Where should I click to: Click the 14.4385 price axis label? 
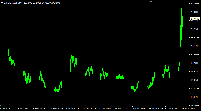195,88
